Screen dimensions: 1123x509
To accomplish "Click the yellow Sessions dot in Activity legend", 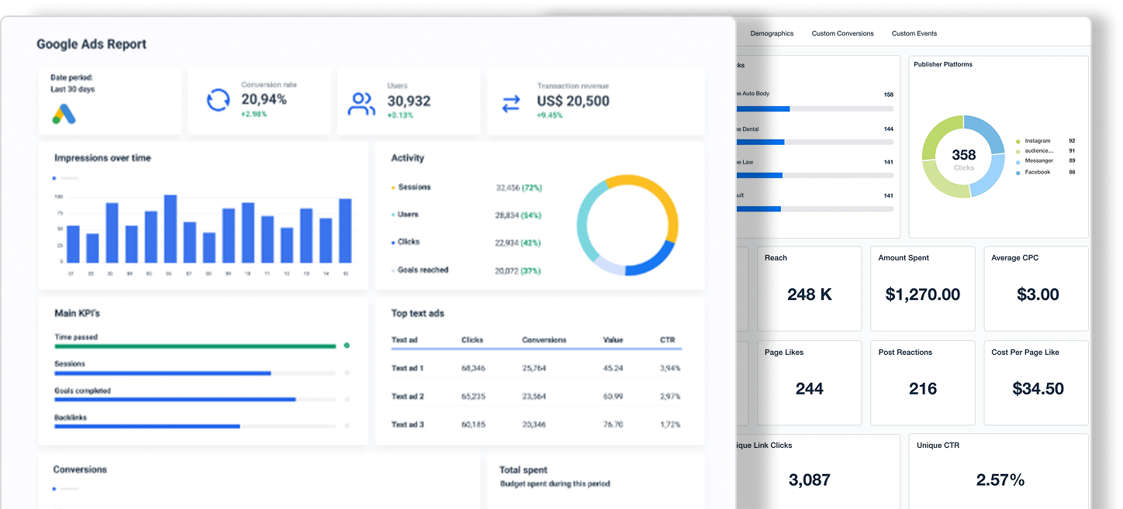I will click(393, 187).
